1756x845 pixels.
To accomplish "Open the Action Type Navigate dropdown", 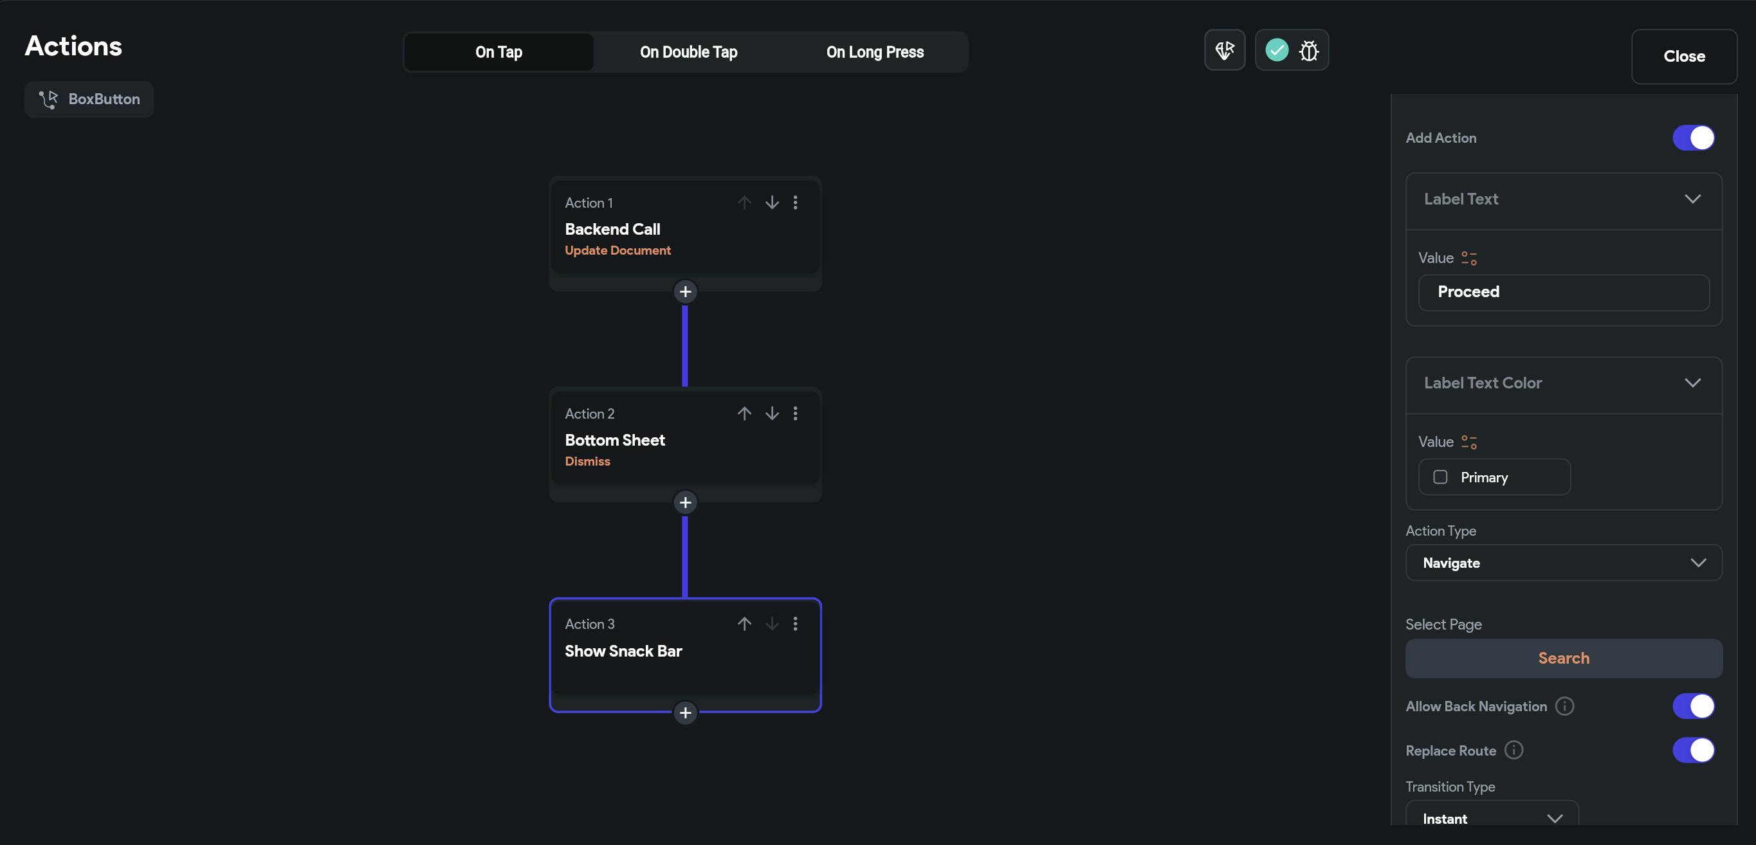I will (x=1563, y=563).
